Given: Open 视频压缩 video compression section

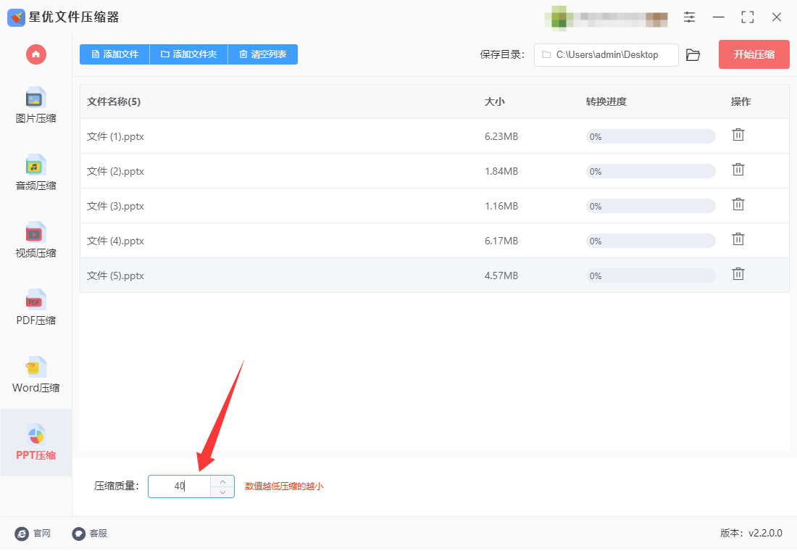Looking at the screenshot, I should (x=36, y=240).
